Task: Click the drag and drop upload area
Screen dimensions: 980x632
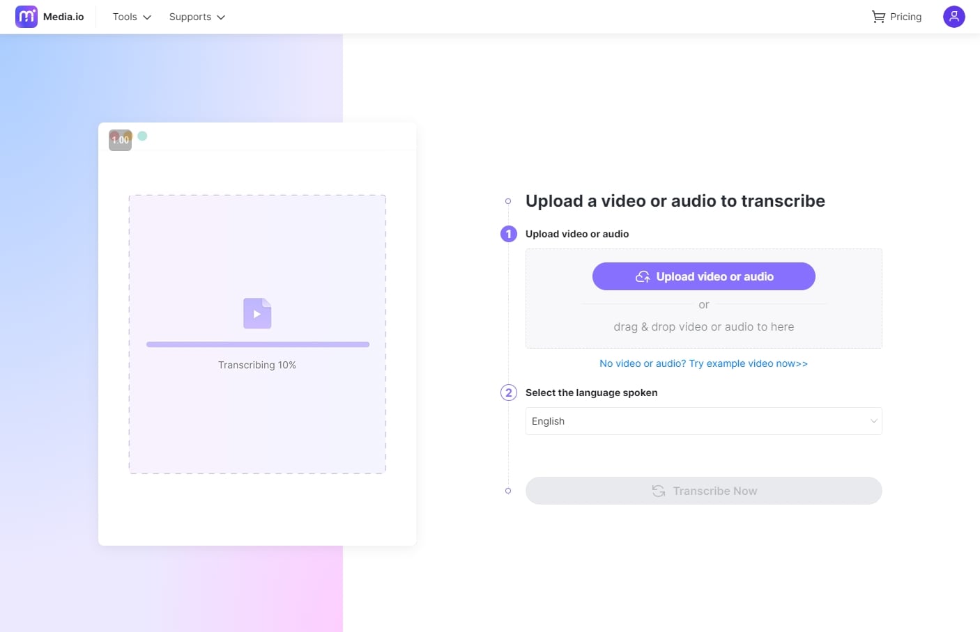Action: click(703, 326)
